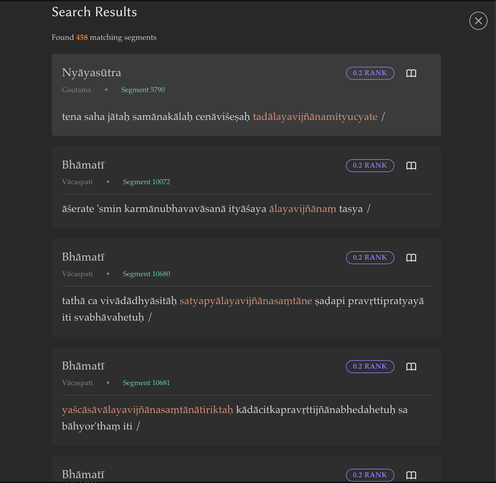Open book icon for Nyāyasūtra result
The width and height of the screenshot is (496, 483).
point(411,73)
